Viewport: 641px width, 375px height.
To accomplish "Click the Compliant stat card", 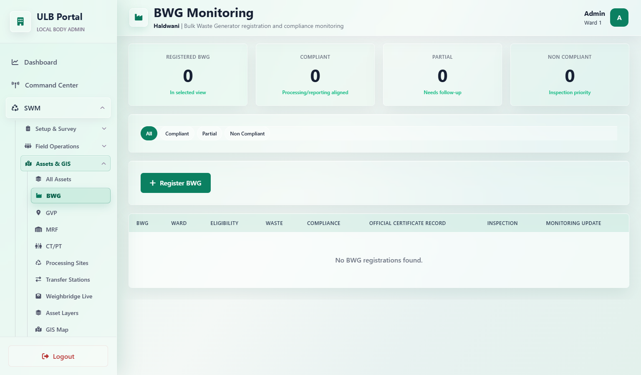I will click(x=315, y=75).
